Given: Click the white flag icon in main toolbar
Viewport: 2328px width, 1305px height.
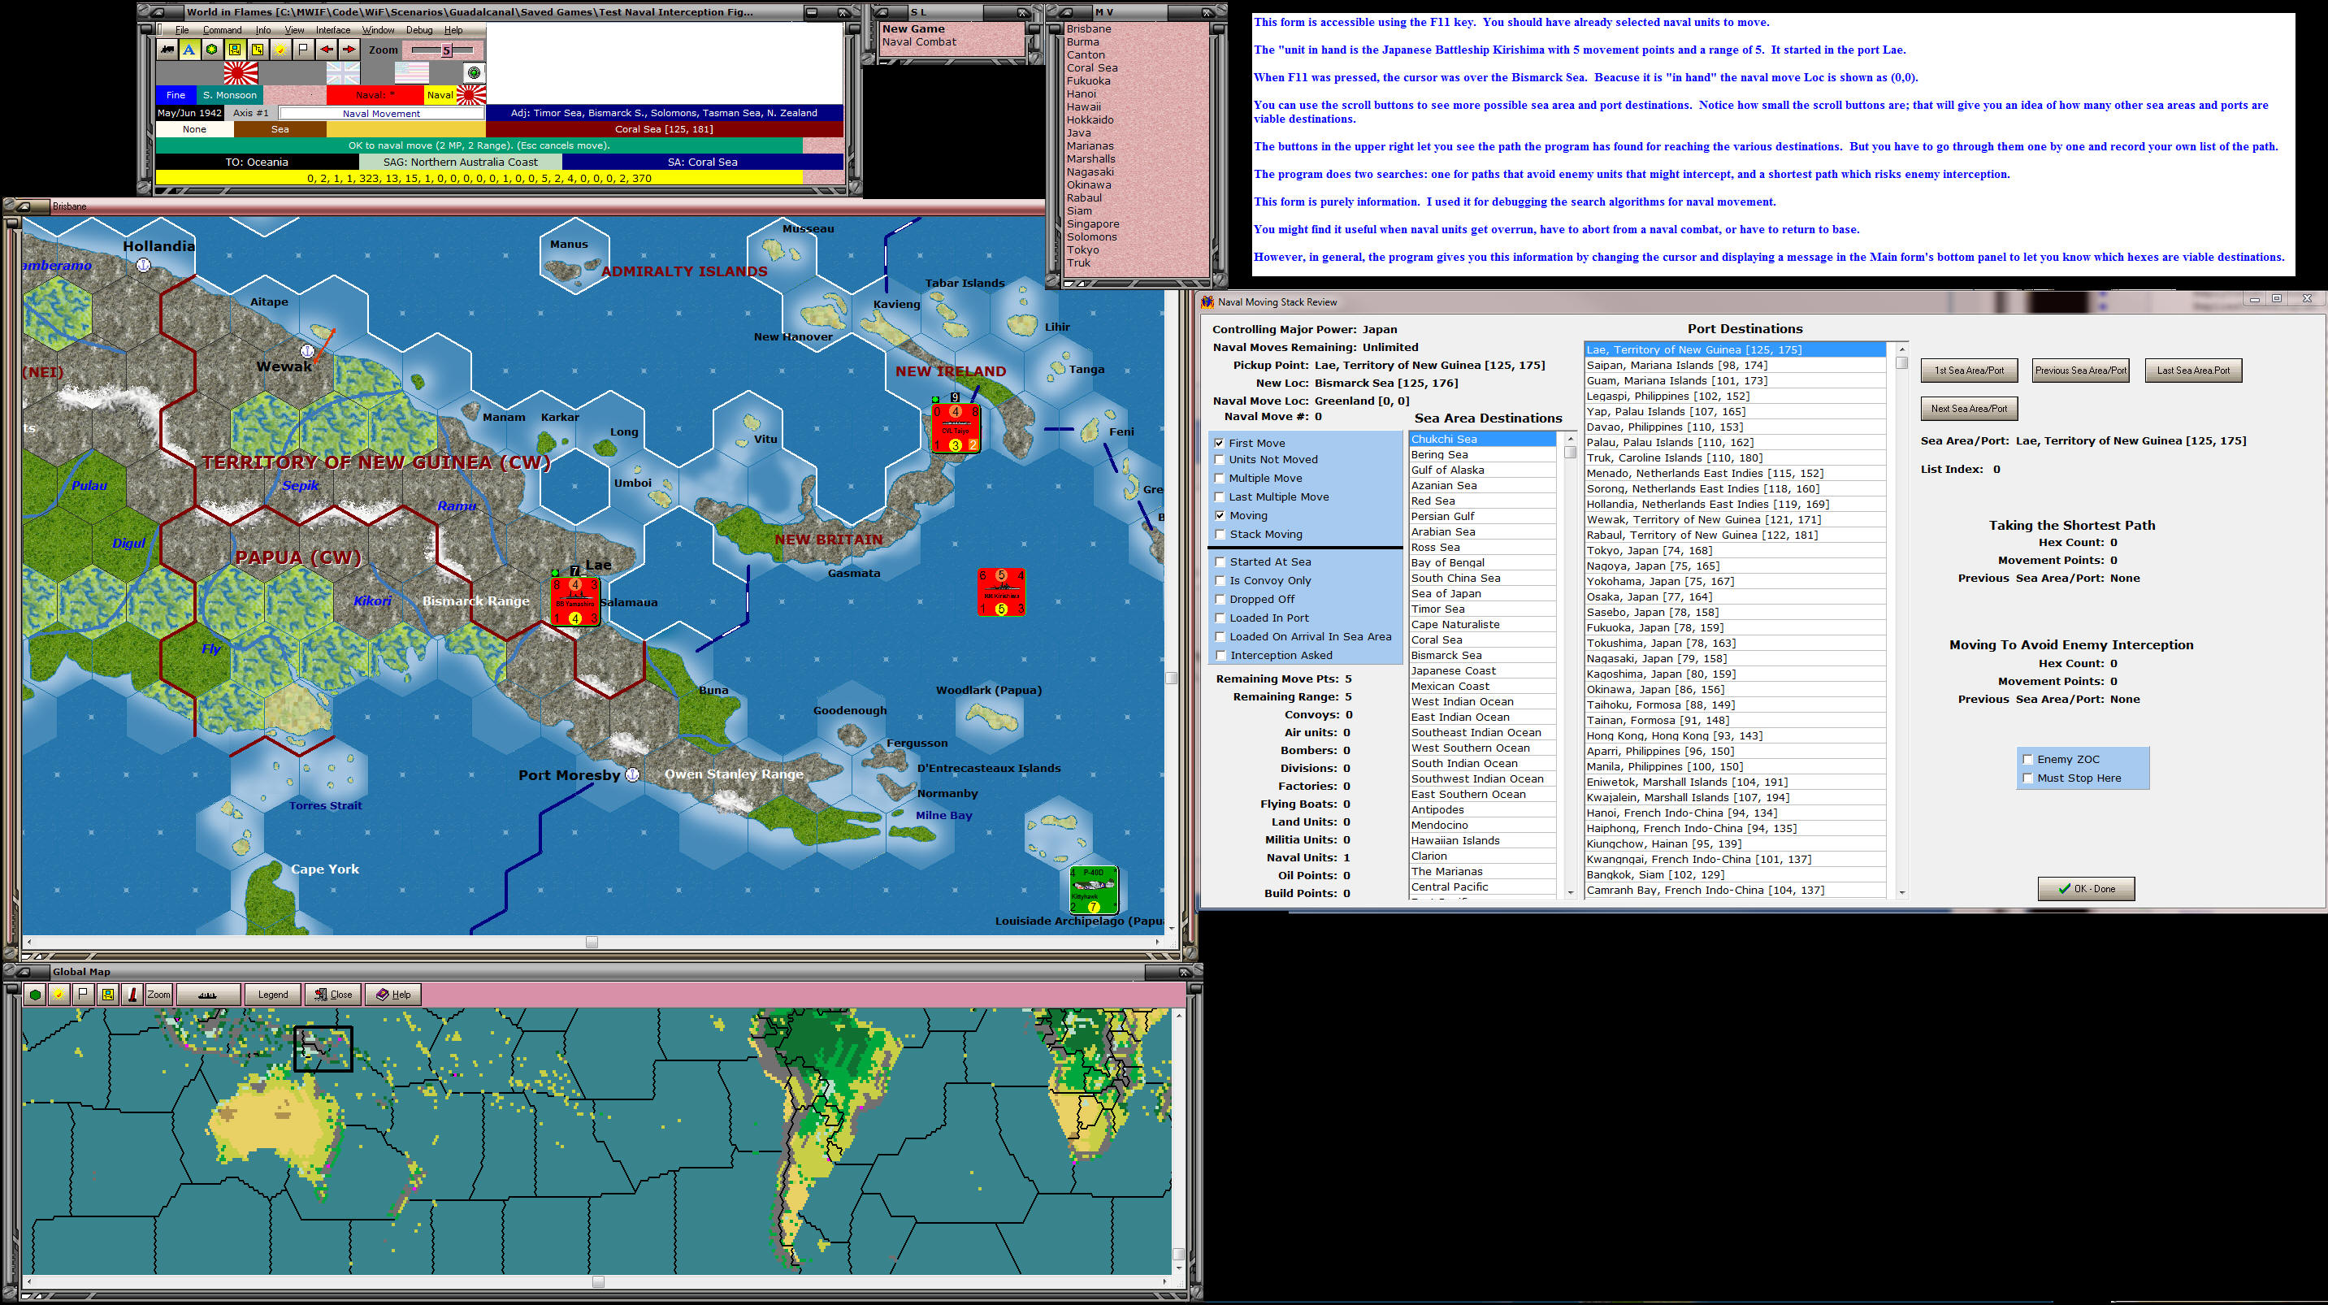Looking at the screenshot, I should [x=304, y=50].
